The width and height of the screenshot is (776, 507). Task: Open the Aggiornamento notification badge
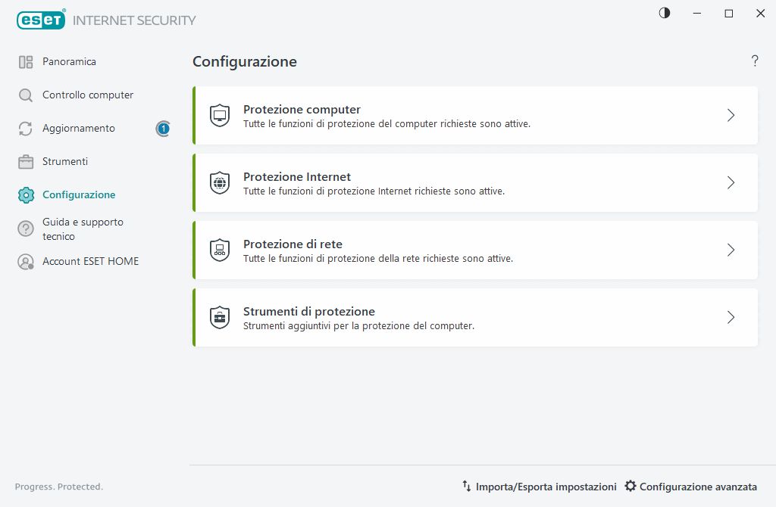163,129
